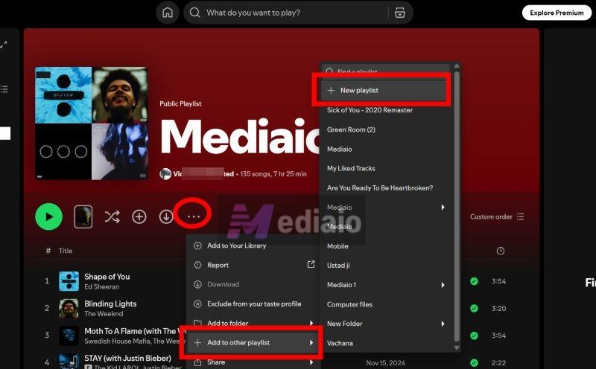Click 'Blinding Lights' album art
The width and height of the screenshot is (596, 369).
click(69, 308)
